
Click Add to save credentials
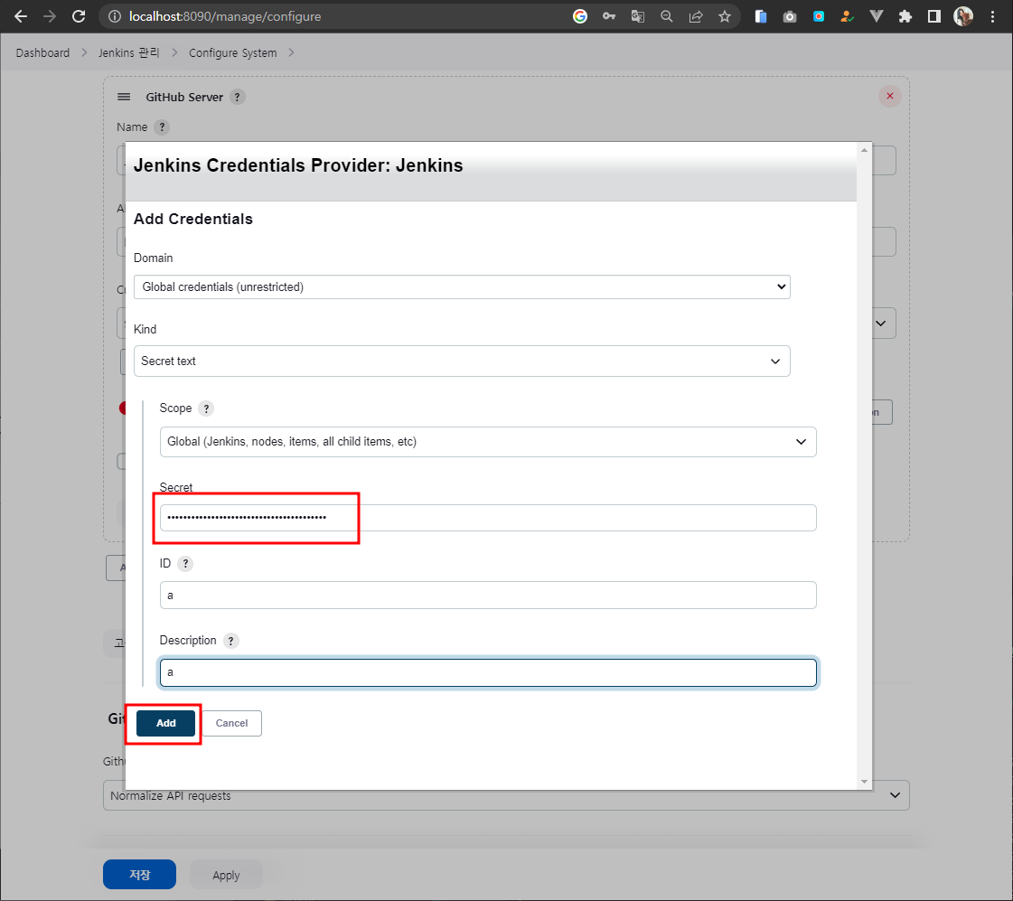165,723
